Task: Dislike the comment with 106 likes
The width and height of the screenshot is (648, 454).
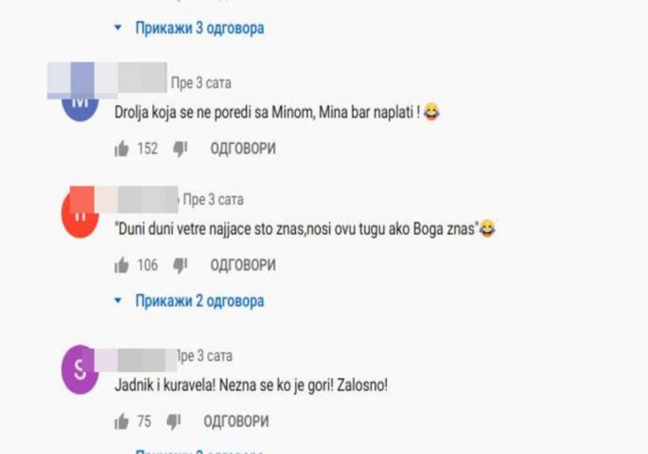Action: click(x=180, y=266)
